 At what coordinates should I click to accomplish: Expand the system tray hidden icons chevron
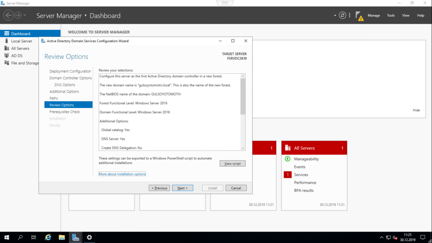coord(381,238)
